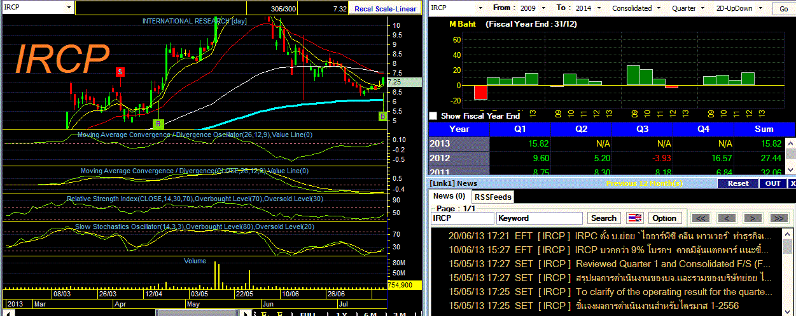Image resolution: width=796 pixels, height=316 pixels.
Task: Click the 2013 year row header
Action: (x=459, y=143)
